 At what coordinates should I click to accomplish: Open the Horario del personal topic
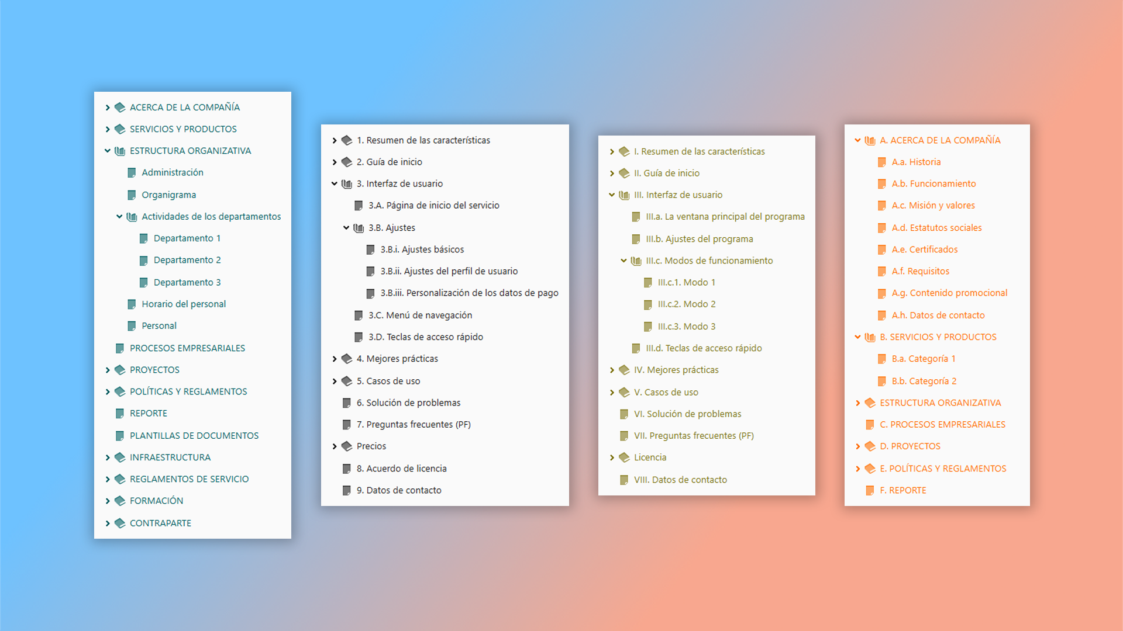[x=184, y=304]
